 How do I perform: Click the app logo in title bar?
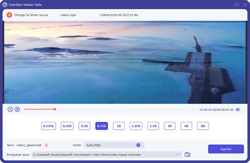point(5,5)
